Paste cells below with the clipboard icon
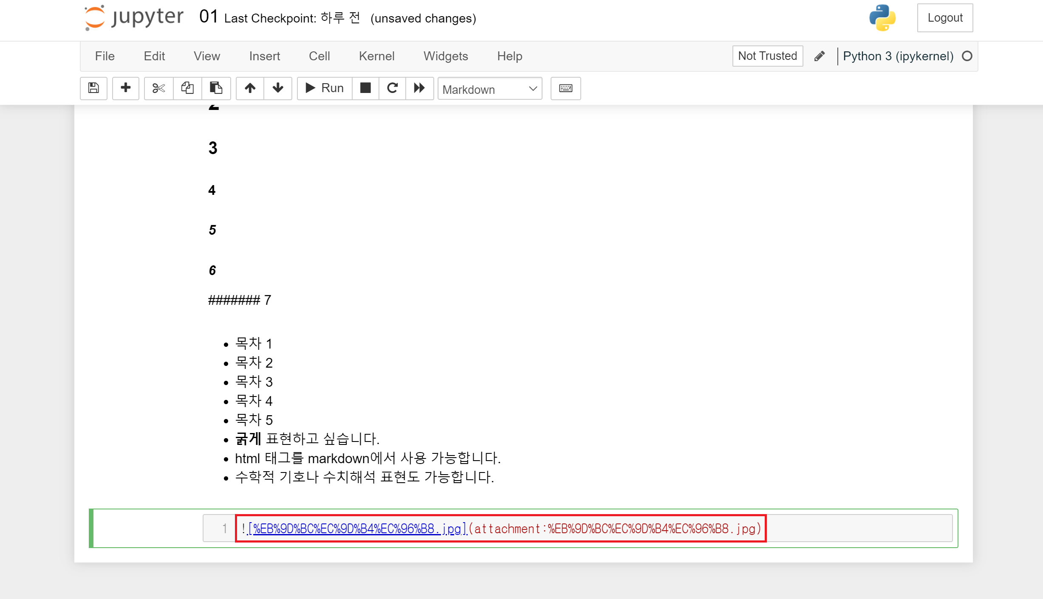Screen dimensions: 1043x599 [216, 88]
